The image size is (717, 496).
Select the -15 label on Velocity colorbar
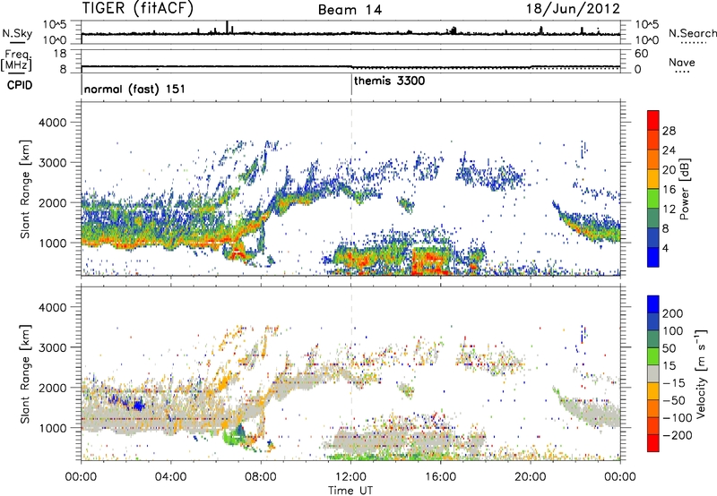tap(674, 383)
